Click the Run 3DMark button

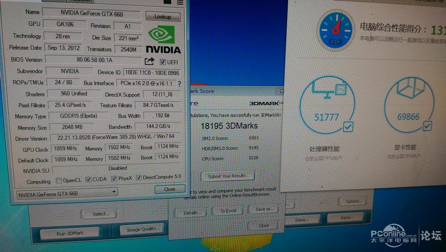(x=70, y=233)
